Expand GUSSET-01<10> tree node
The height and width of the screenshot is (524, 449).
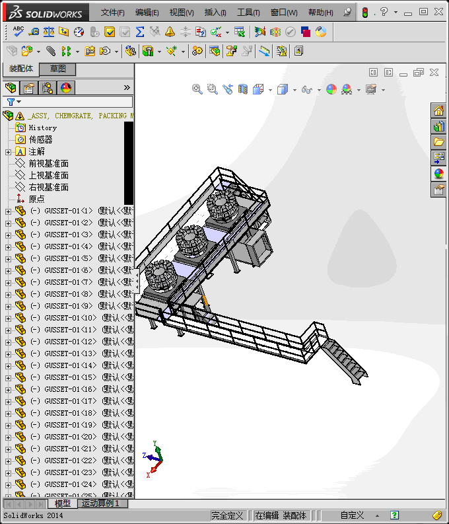tap(9, 318)
